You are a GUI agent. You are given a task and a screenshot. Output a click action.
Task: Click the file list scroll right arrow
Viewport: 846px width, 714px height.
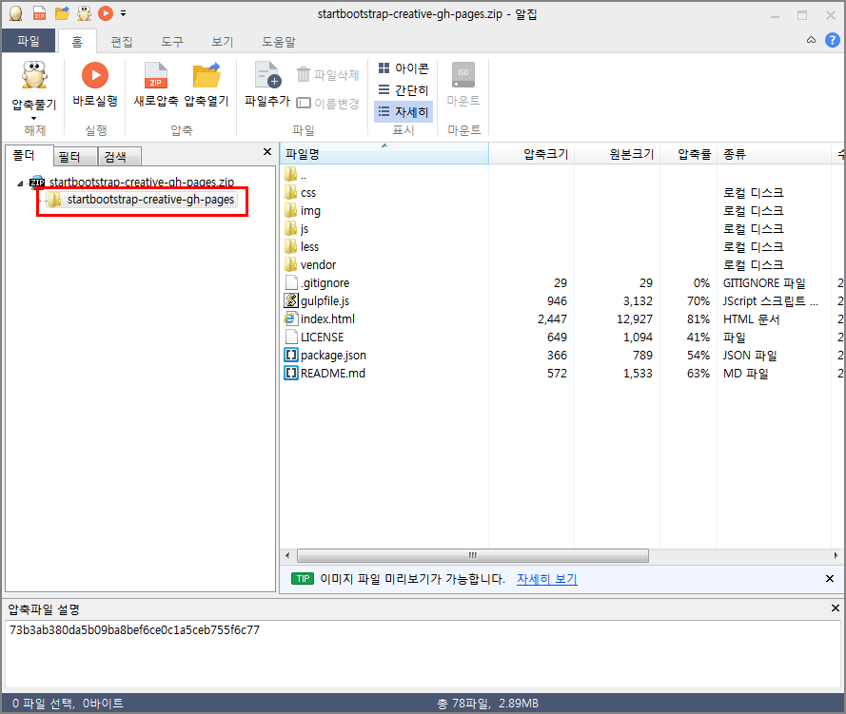[x=836, y=555]
